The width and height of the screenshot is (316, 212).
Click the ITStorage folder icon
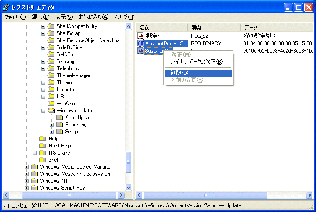(43, 153)
